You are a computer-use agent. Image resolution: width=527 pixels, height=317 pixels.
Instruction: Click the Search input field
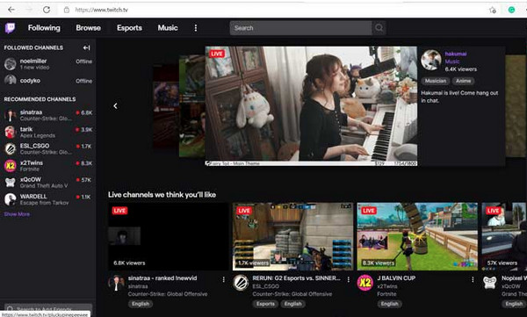tap(300, 28)
